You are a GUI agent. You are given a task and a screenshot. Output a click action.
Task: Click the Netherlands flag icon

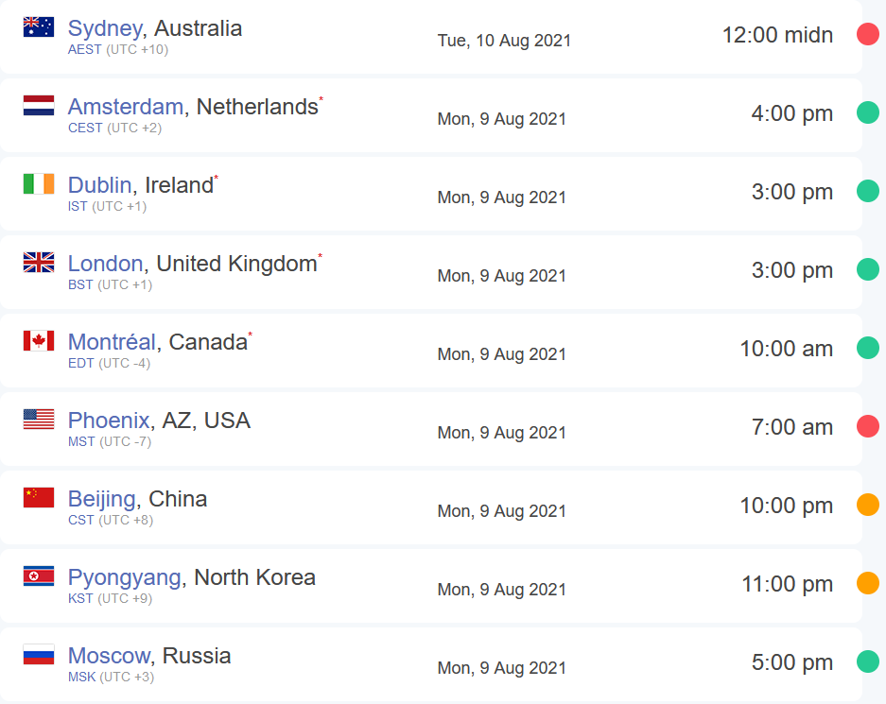[39, 106]
